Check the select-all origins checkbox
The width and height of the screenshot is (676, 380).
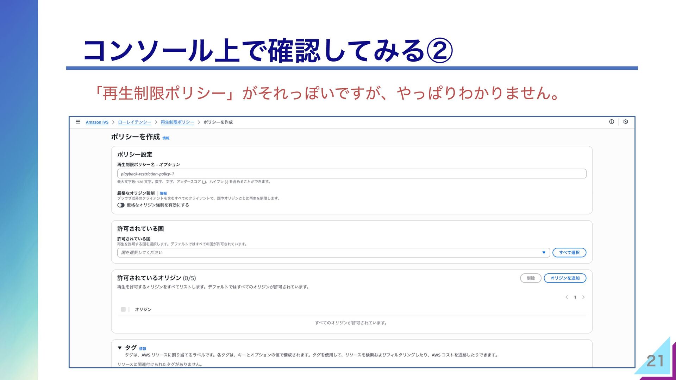123,309
